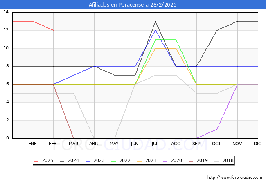Select the 2020 legend label
Image resolution: width=266 pixels, height=184 pixels.
click(x=176, y=160)
